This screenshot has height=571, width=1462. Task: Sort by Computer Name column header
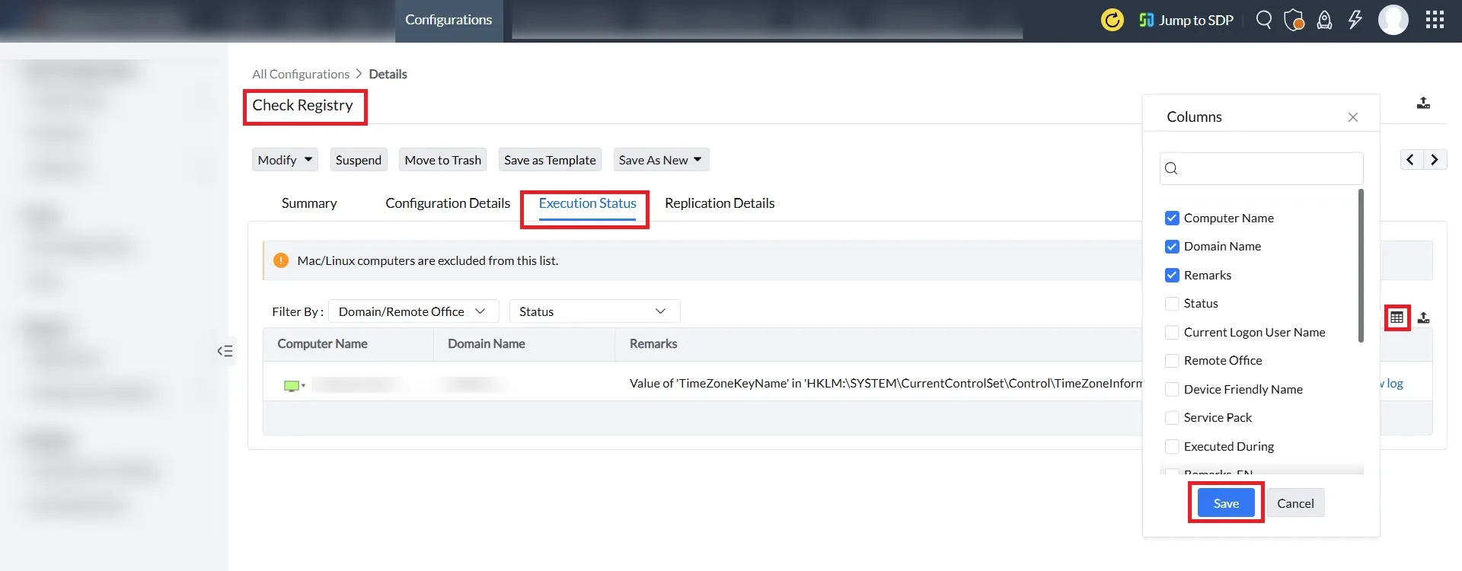coord(322,344)
